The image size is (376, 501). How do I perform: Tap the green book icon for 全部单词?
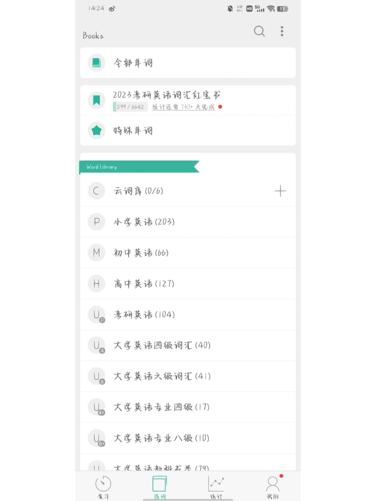[x=96, y=63]
